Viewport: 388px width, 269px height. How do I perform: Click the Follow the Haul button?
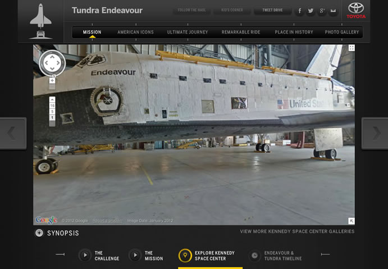[x=192, y=10]
